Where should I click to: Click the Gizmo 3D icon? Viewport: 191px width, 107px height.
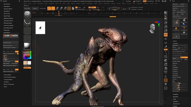point(69,8)
